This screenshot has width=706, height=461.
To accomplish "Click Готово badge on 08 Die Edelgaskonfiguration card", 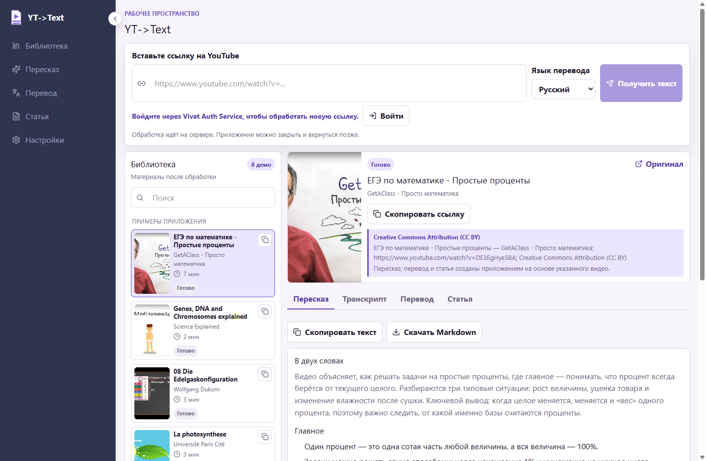I will tap(186, 413).
